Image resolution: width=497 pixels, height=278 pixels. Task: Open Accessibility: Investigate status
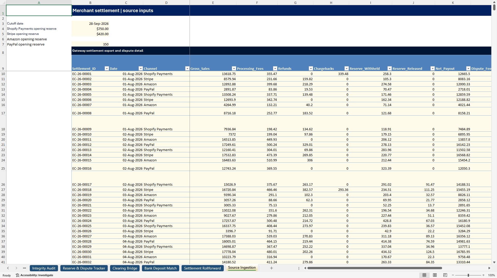pos(34,275)
